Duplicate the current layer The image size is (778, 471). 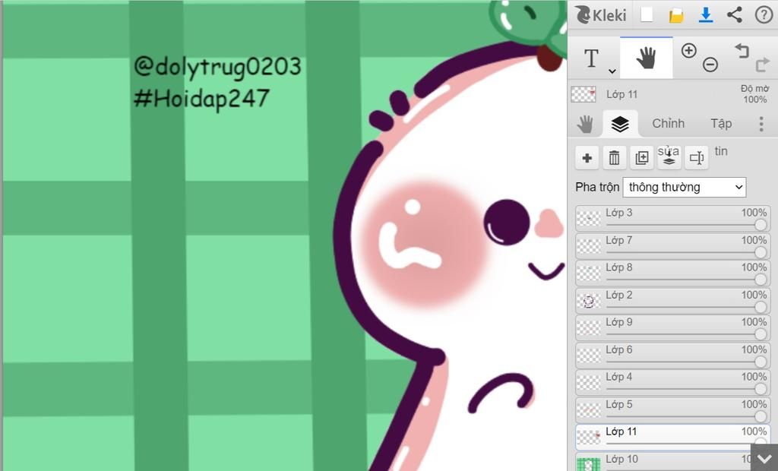click(x=641, y=158)
